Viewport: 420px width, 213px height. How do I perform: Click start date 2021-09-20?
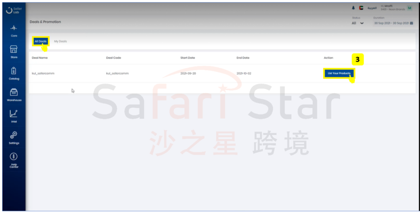pyautogui.click(x=188, y=73)
